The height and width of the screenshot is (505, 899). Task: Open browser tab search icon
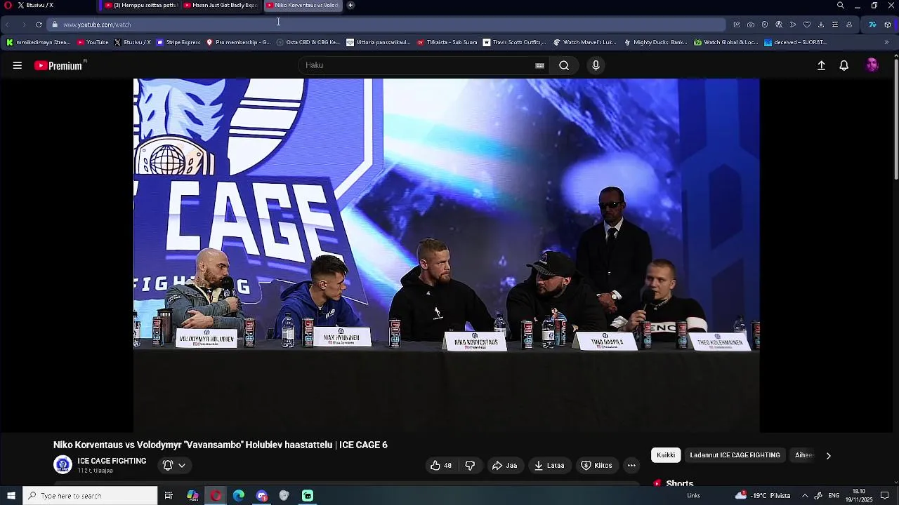click(x=841, y=5)
